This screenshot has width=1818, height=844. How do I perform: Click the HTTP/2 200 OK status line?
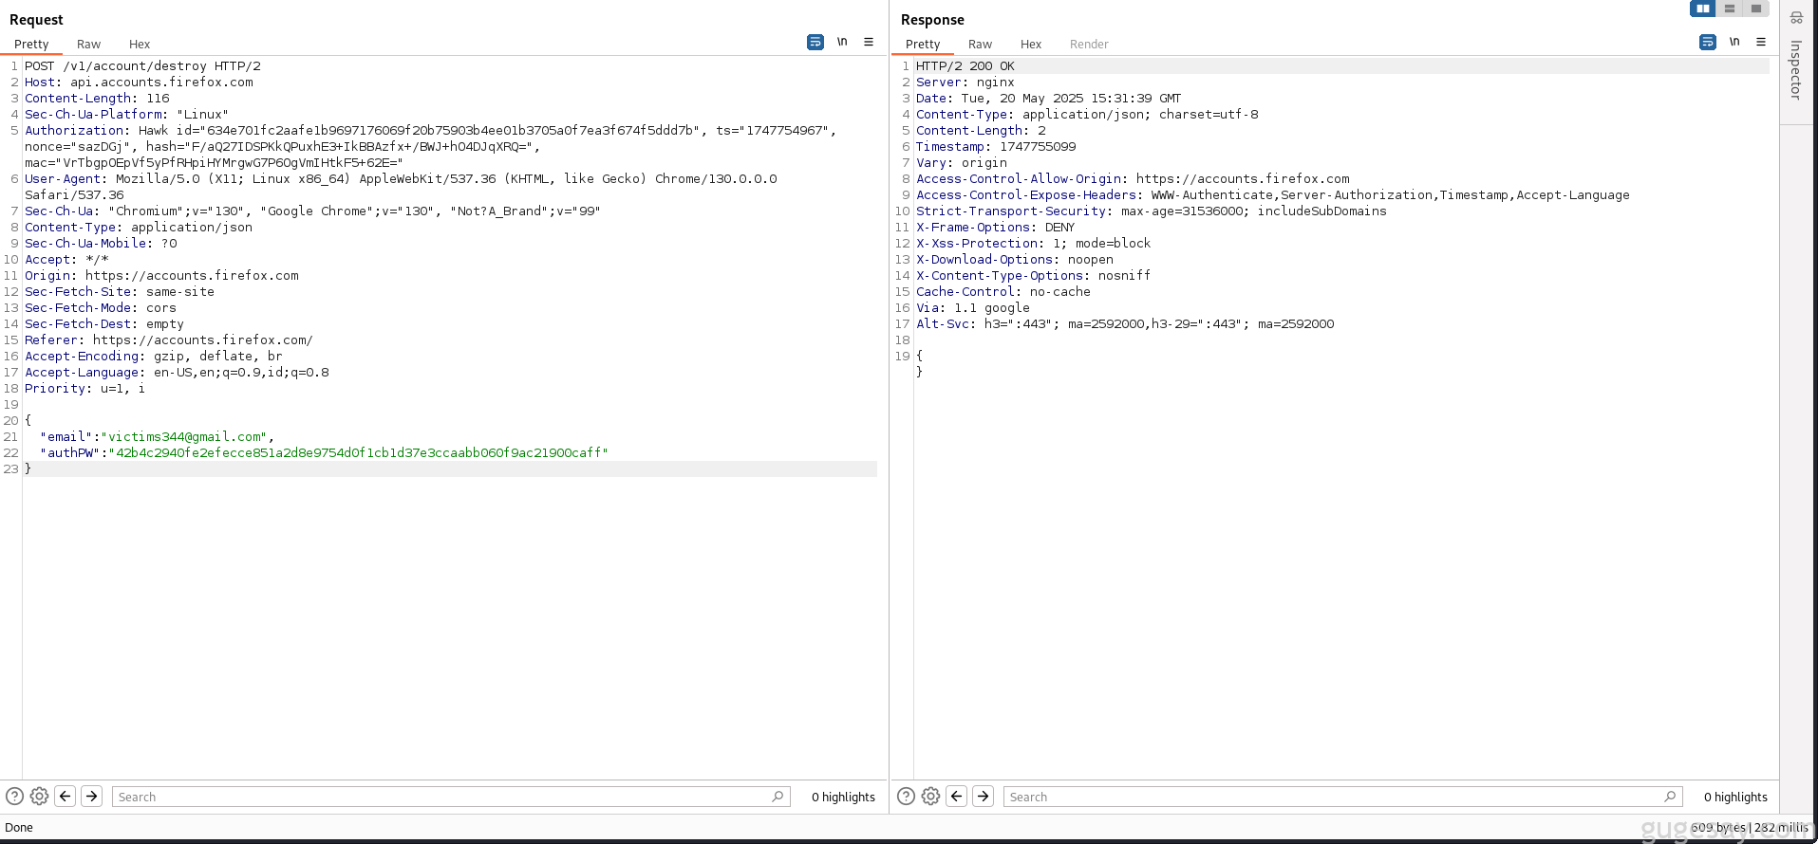click(x=965, y=66)
